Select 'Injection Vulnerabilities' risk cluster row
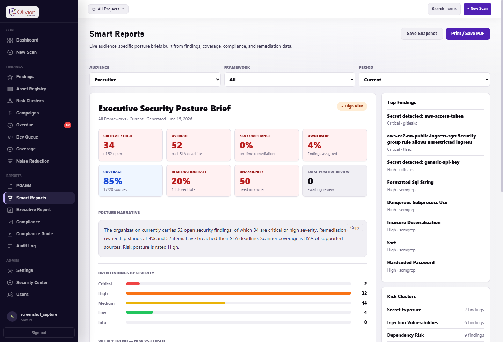Viewport: 503px width, 342px height. tap(436, 322)
